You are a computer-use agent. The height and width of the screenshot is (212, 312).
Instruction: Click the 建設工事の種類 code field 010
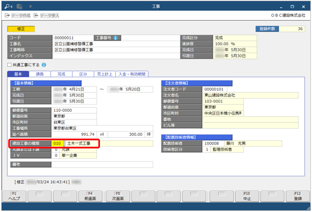click(x=57, y=144)
